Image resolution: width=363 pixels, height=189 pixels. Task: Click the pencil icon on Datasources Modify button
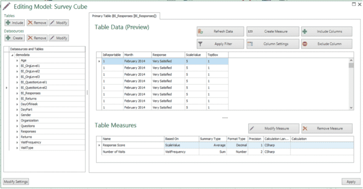click(52, 38)
